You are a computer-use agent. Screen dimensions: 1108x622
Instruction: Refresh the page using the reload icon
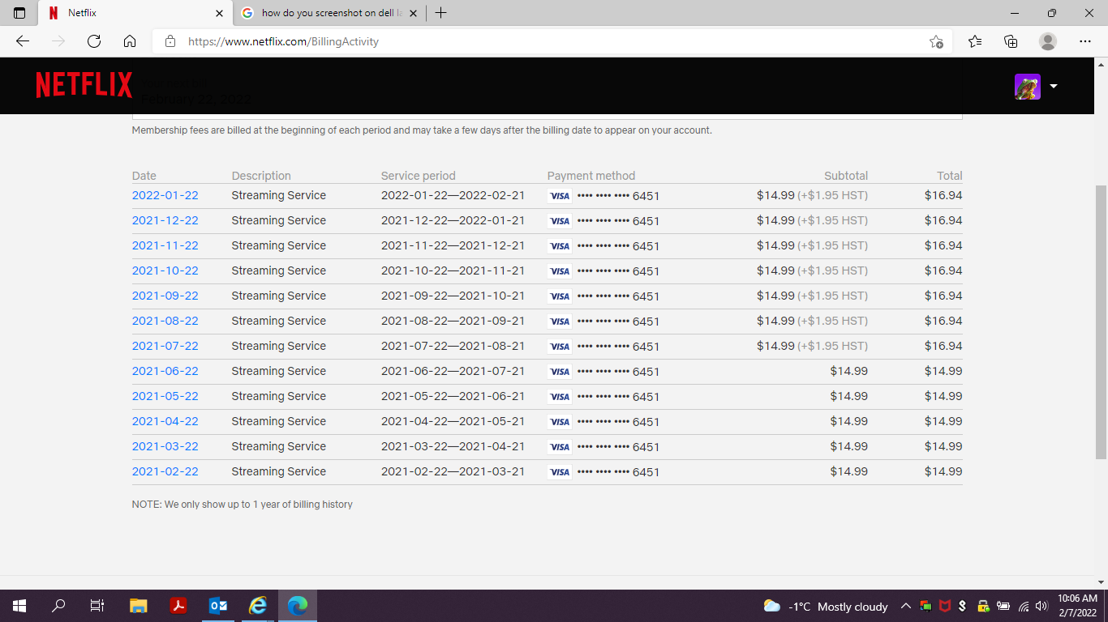click(x=94, y=41)
